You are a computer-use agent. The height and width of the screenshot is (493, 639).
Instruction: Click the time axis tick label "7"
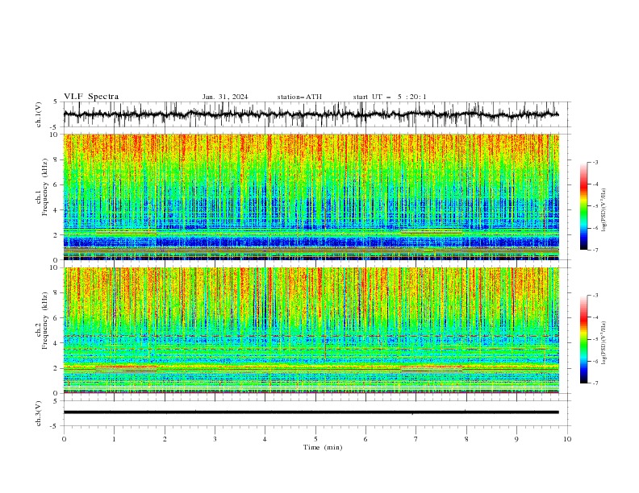[416, 439]
